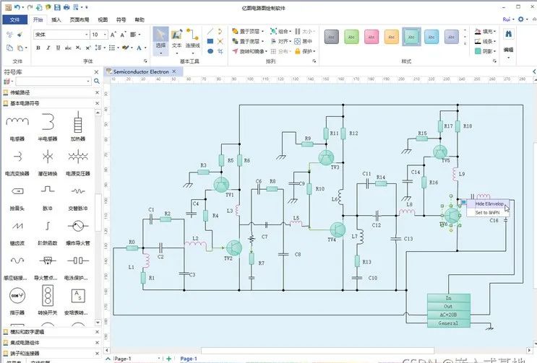Close the 传输路径 library section
This screenshot has height=363, width=537.
pos(97,92)
